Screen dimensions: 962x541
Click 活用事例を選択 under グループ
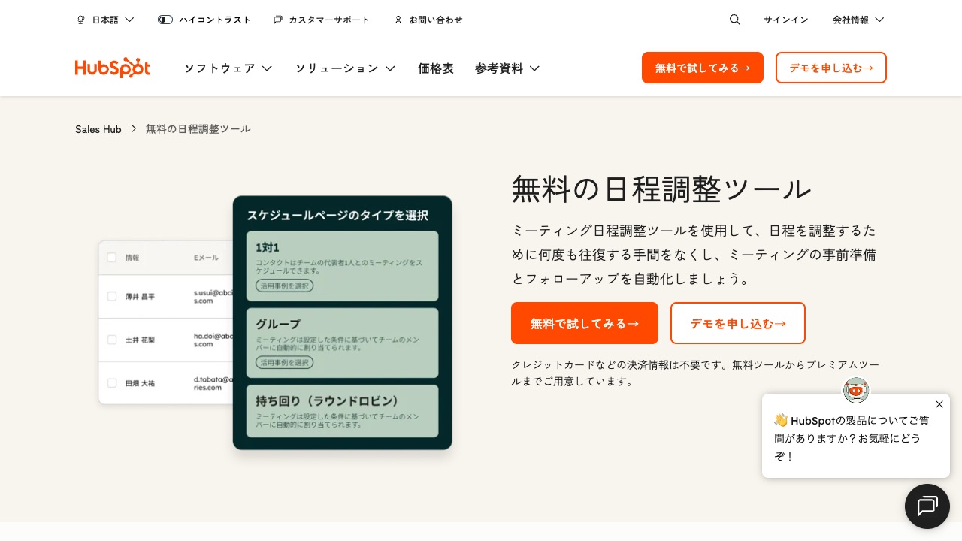285,362
